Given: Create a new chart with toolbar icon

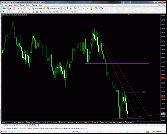Looking at the screenshot, I should pos(3,8).
